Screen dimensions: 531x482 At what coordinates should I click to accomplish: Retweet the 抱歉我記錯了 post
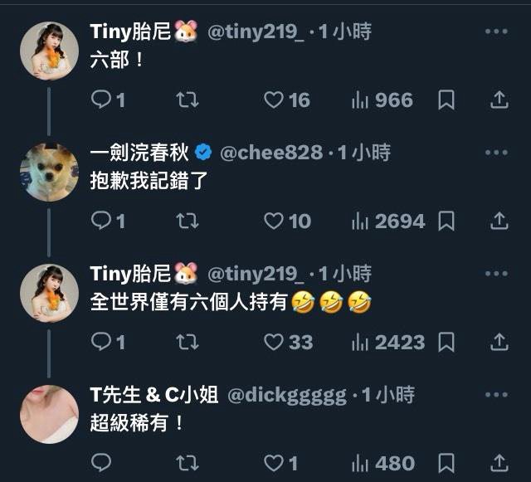coord(188,222)
